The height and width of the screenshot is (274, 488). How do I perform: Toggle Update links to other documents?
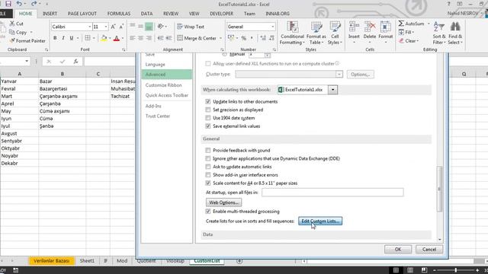[x=208, y=101]
